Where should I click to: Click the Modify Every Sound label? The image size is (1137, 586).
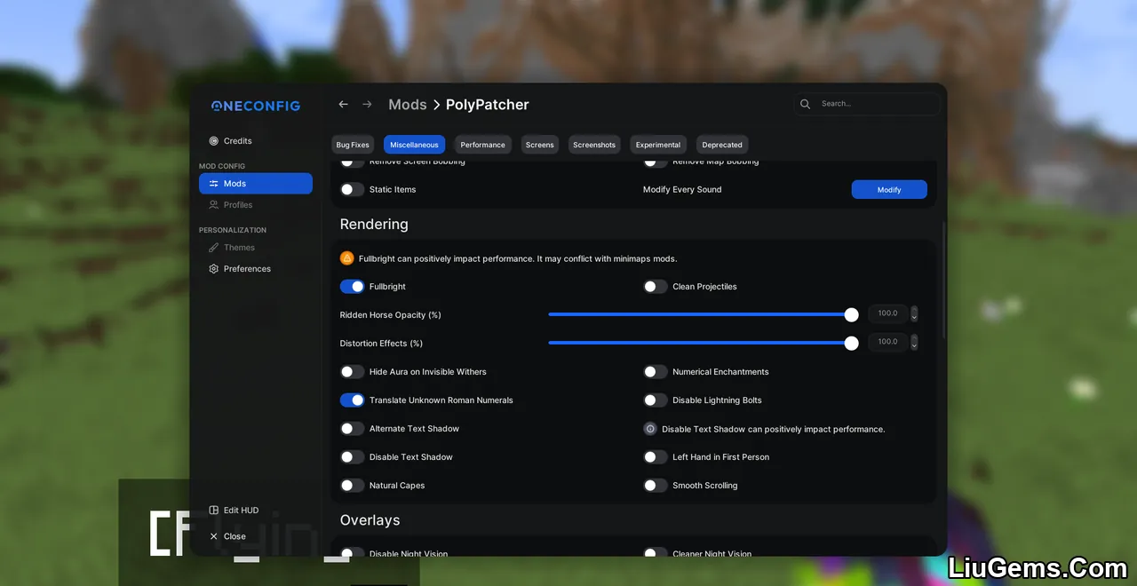(x=682, y=190)
